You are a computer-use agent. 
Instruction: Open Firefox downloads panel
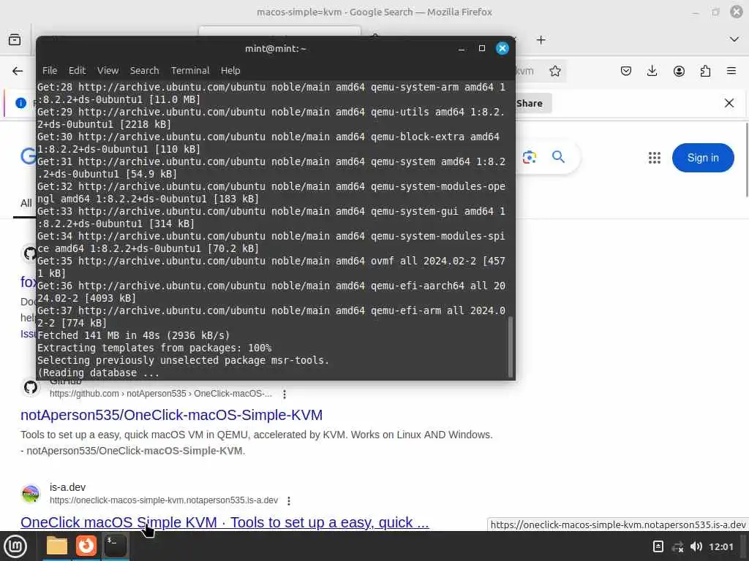pos(652,71)
